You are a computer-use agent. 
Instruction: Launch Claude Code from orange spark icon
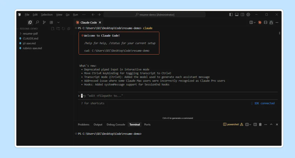coord(260,22)
